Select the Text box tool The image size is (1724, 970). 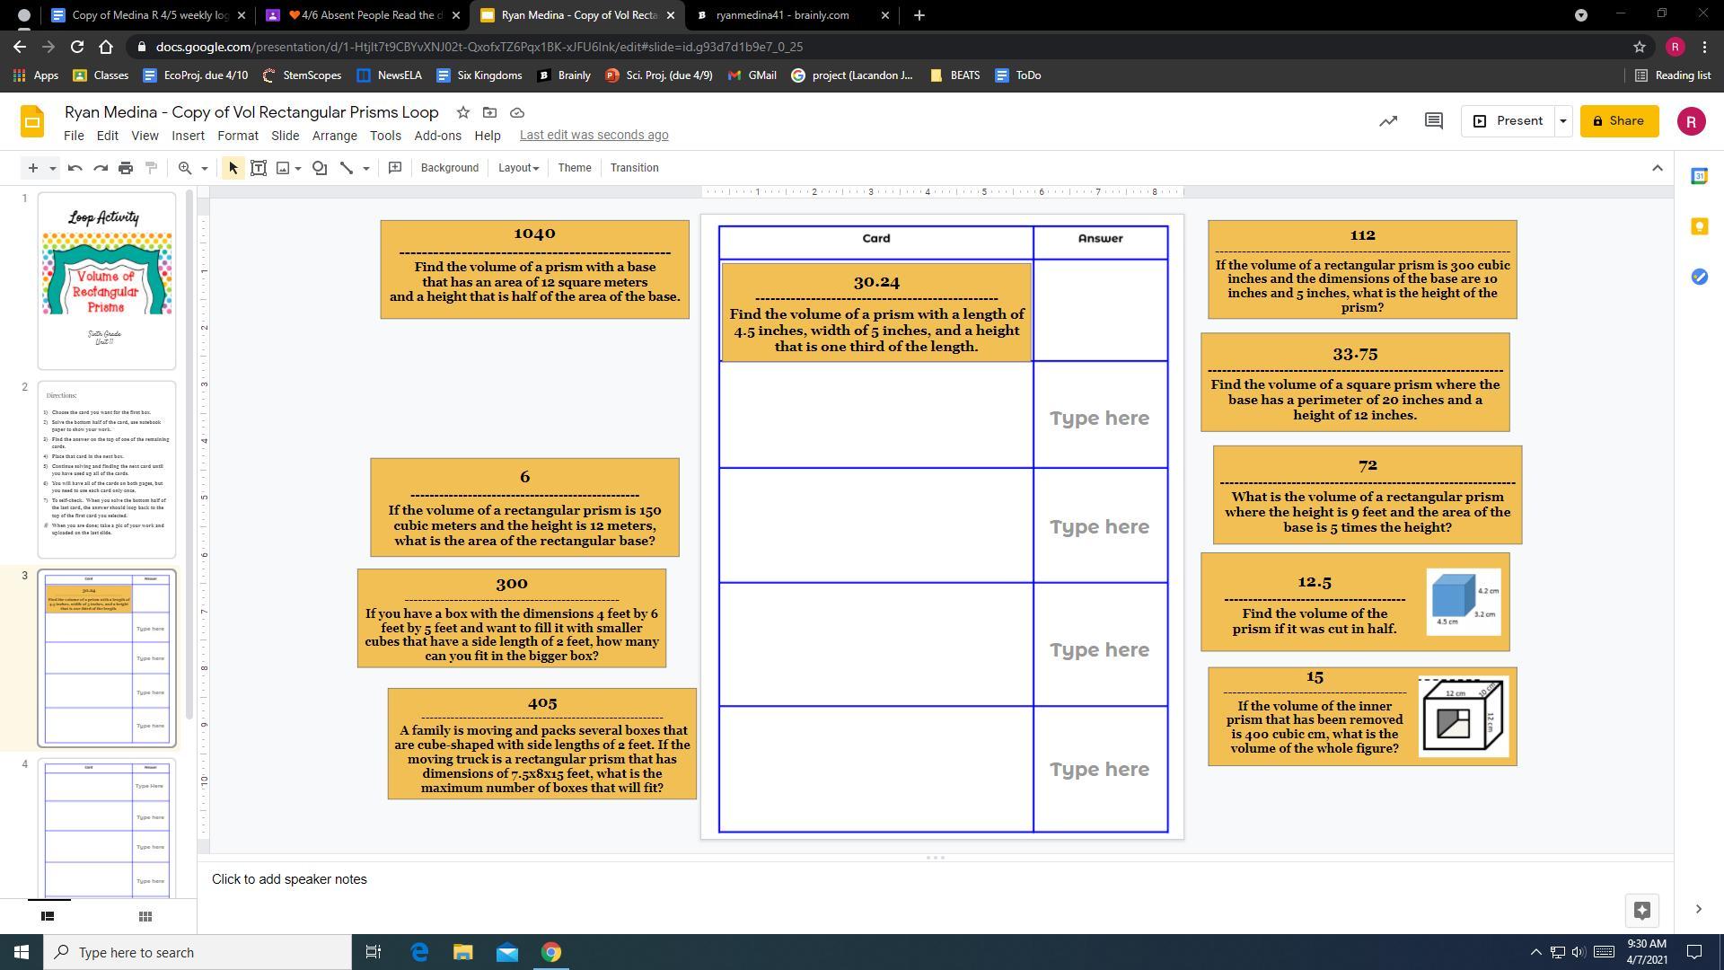pos(259,168)
